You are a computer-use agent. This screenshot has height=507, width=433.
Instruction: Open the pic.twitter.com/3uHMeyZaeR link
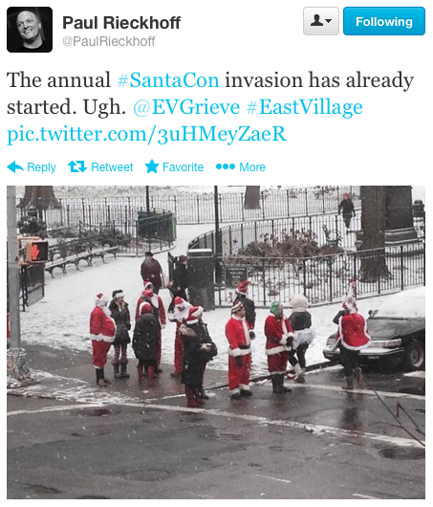coord(146,134)
